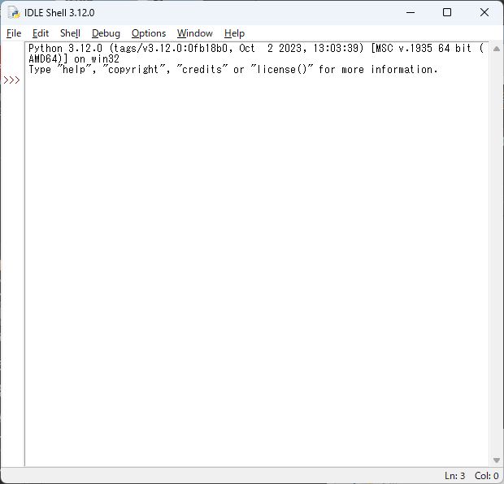This screenshot has height=484, width=504.
Task: Click the vertical scrollbar track
Action: [x=497, y=254]
